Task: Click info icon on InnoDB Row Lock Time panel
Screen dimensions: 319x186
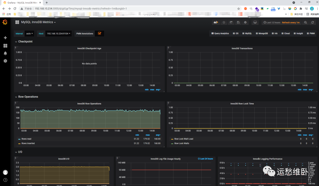Action: click(168, 103)
